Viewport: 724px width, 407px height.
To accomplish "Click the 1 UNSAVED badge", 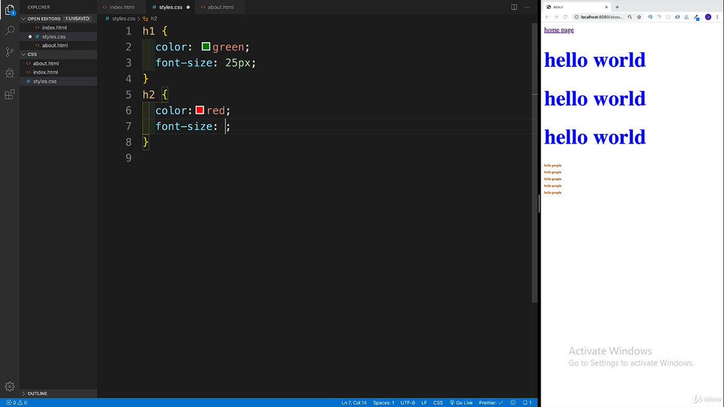I will click(77, 19).
